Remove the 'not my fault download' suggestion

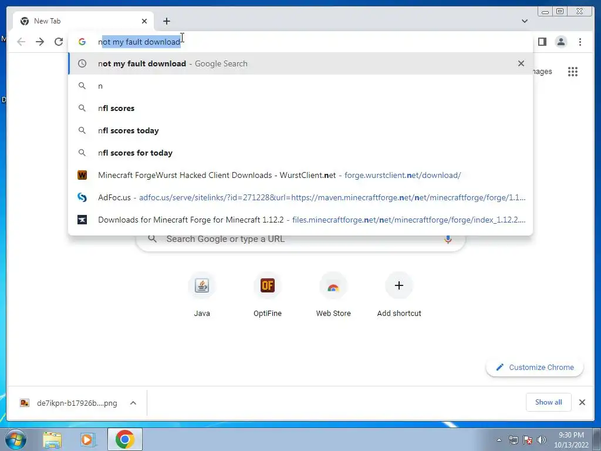tap(521, 63)
